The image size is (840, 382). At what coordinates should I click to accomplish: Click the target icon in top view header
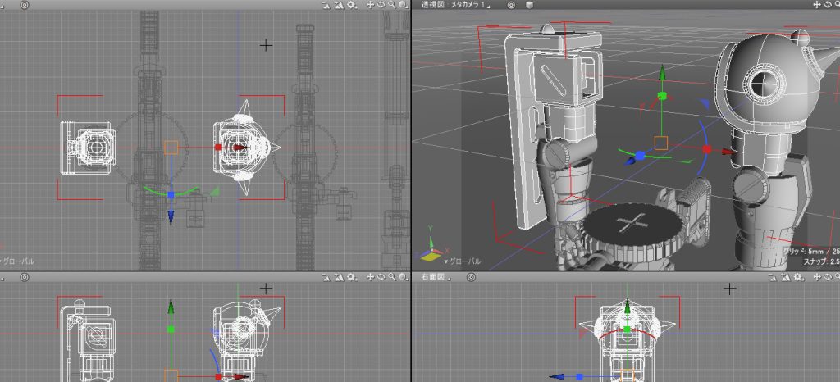24,5
